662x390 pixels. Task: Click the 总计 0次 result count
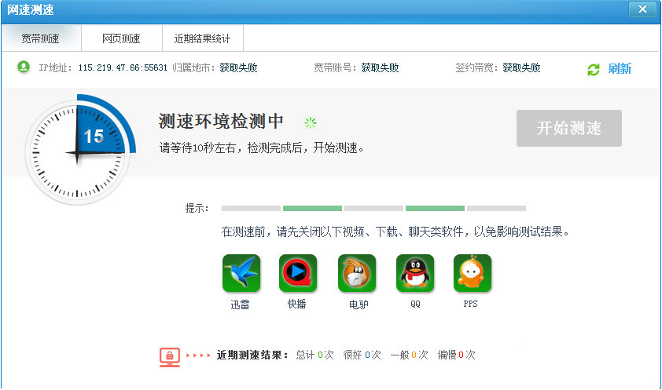[315, 355]
